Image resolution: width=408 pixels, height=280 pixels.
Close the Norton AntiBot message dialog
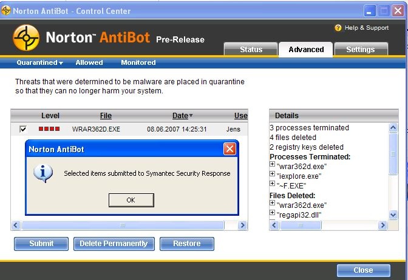(229, 149)
